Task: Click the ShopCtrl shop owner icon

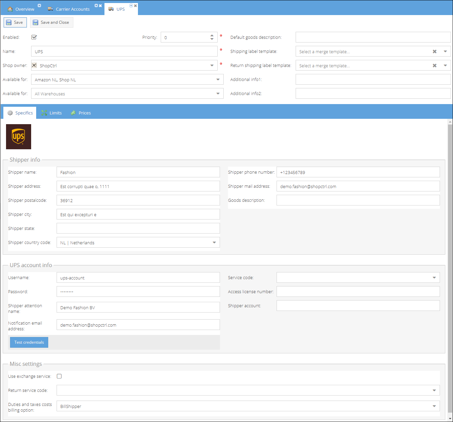Action: 34,65
